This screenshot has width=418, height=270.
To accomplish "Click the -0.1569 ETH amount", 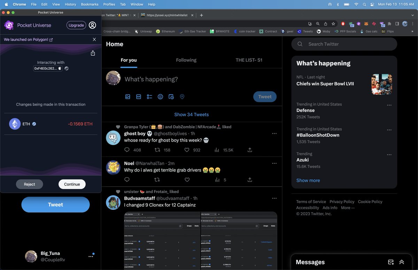I will pyautogui.click(x=80, y=124).
